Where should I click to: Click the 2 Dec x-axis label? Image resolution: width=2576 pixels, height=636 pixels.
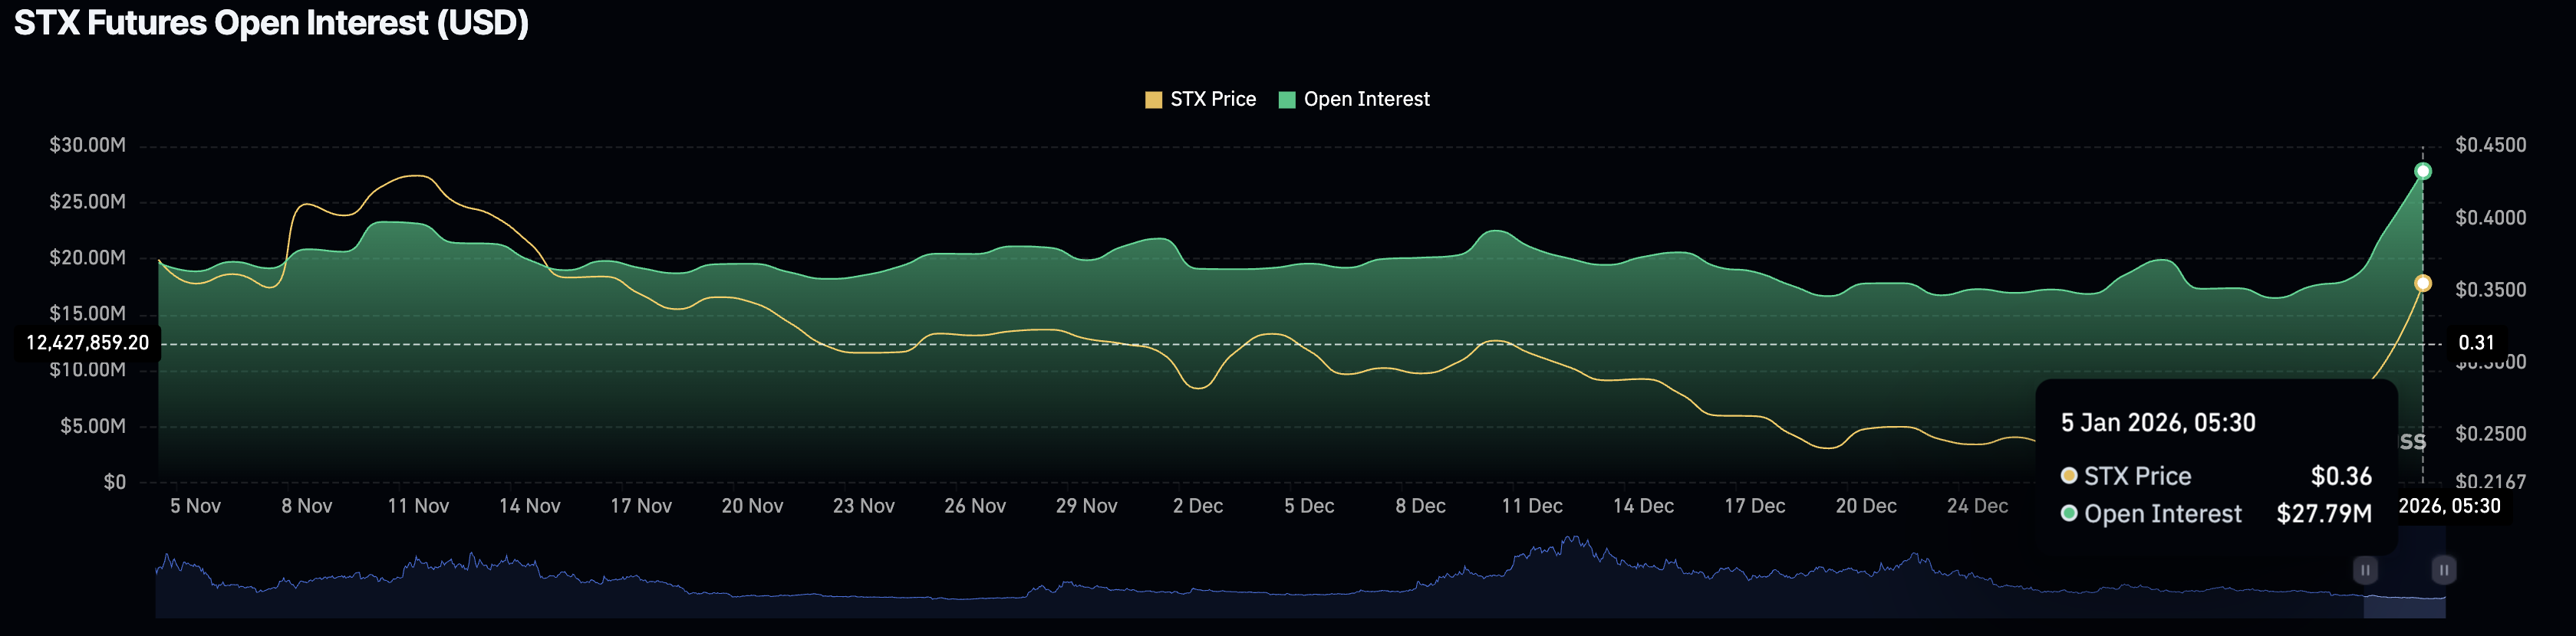click(x=1198, y=507)
